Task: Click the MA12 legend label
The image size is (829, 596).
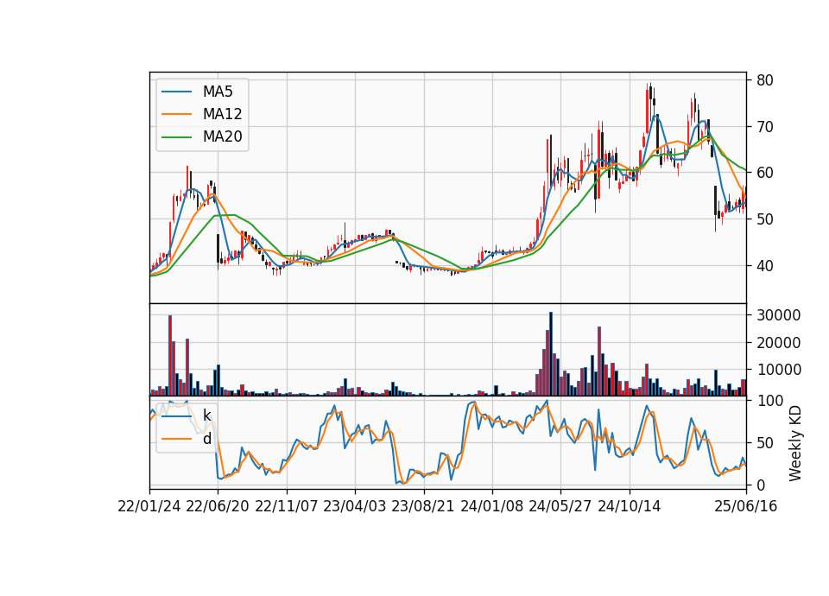Action: click(x=222, y=114)
